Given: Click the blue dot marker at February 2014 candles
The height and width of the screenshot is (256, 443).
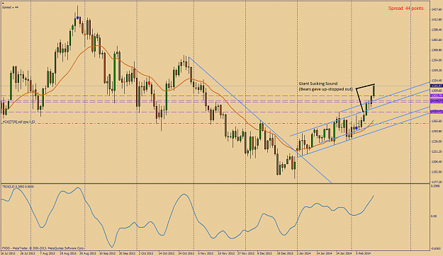Looking at the screenshot, I should tap(357, 128).
